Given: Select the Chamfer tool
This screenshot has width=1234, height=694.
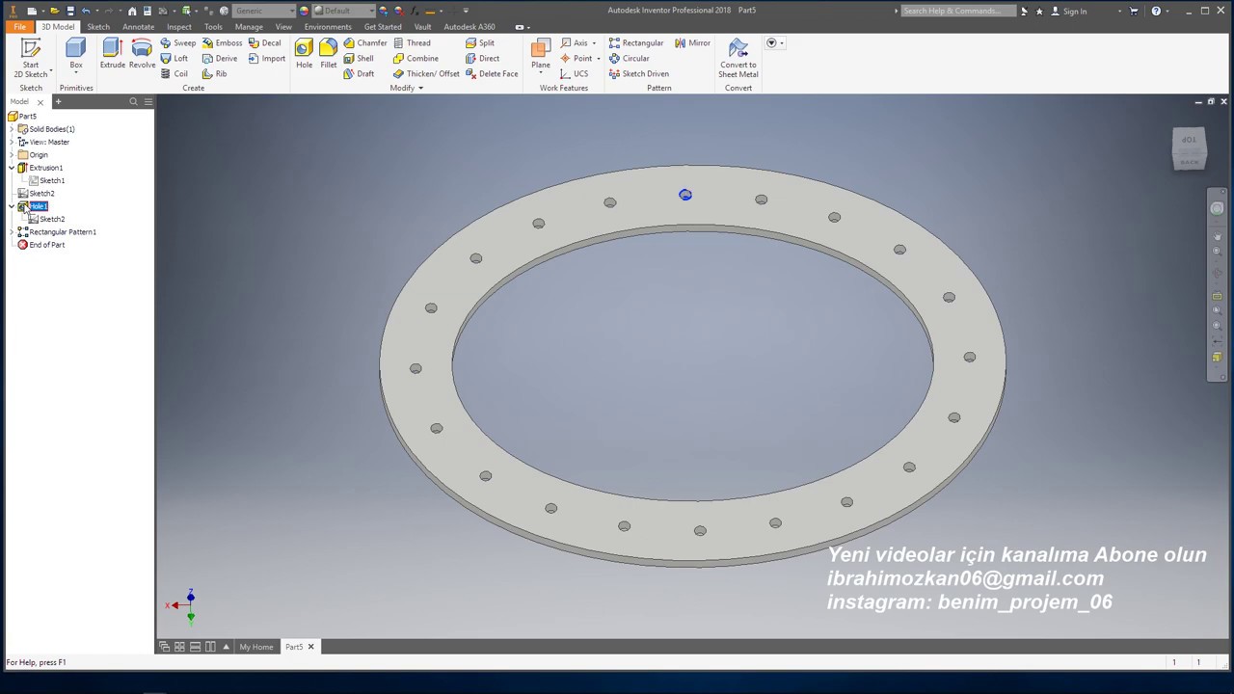Looking at the screenshot, I should (365, 43).
